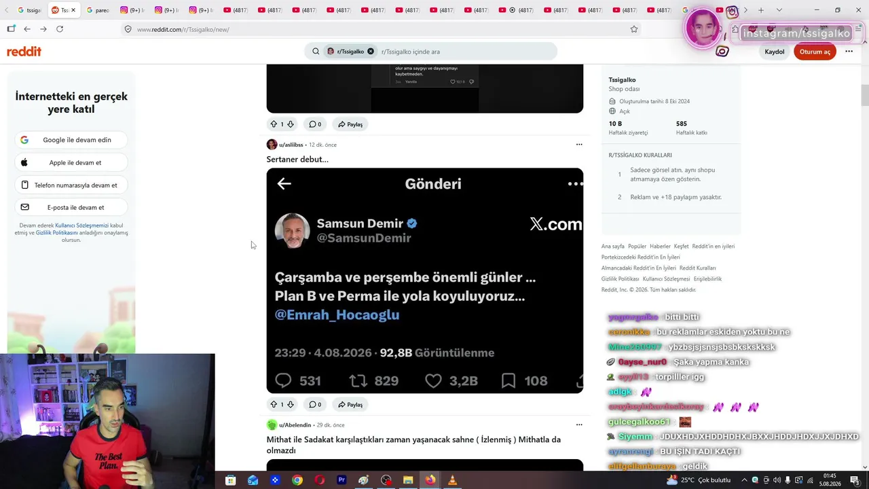Screen dimensions: 869x489
Task: Open user profile u/asliibss
Action: (x=291, y=145)
